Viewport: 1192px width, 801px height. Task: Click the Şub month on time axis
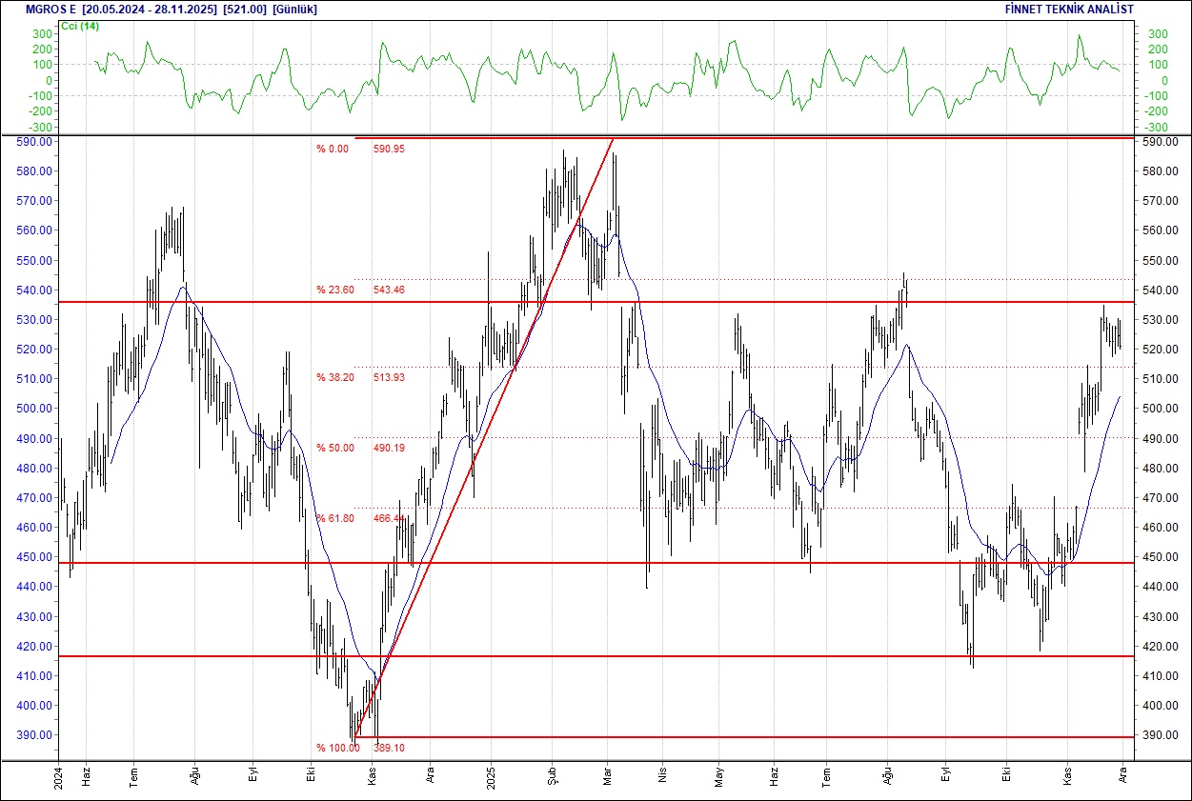tap(552, 776)
